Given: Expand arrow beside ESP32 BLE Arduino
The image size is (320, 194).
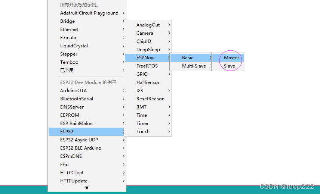Looking at the screenshot, I should (x=123, y=148).
